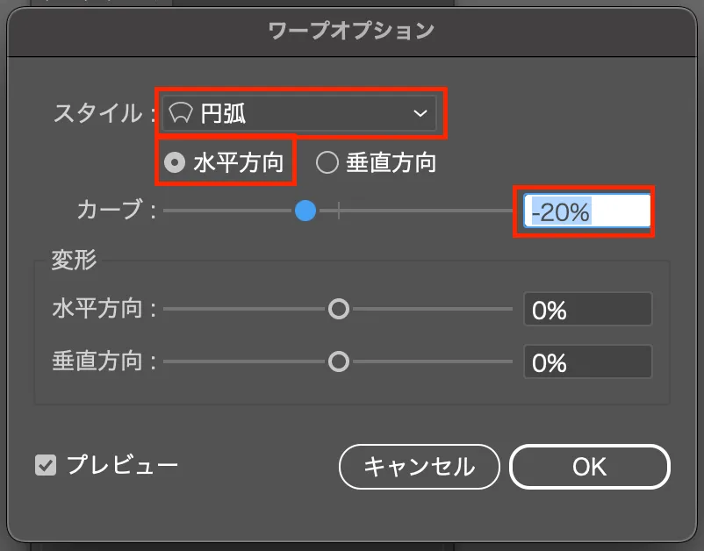Click the 垂直方向 0% input field
This screenshot has width=704, height=551.
(587, 361)
